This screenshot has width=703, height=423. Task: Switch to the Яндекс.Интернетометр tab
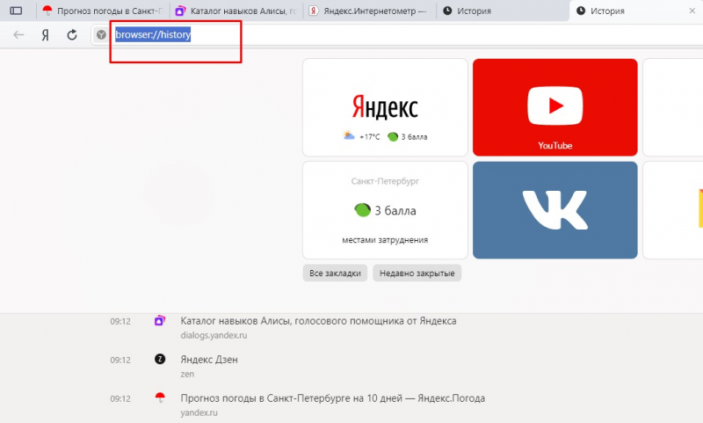[369, 11]
